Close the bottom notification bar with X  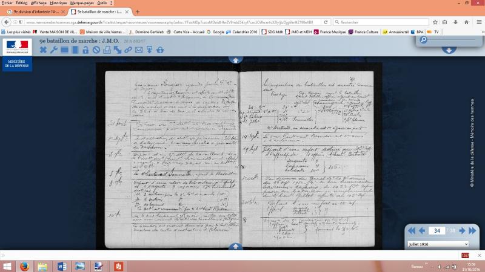(x=479, y=255)
